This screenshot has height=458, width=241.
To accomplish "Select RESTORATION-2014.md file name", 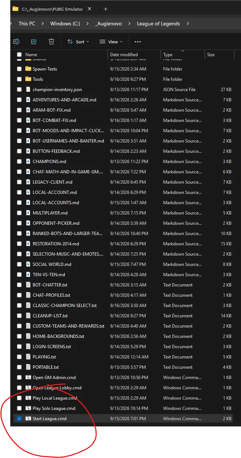I will [56, 244].
